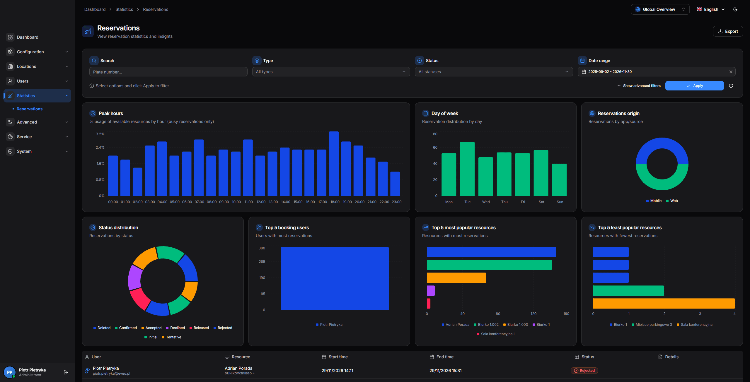Open the All types dropdown
Viewport: 750px width, 382px height.
(330, 72)
